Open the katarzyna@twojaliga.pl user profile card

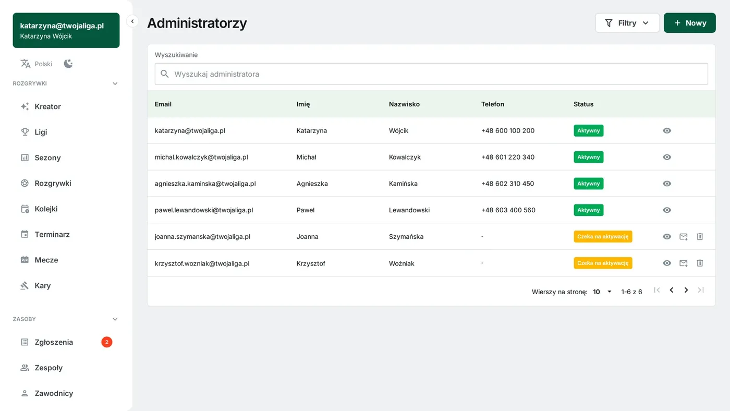coord(66,30)
